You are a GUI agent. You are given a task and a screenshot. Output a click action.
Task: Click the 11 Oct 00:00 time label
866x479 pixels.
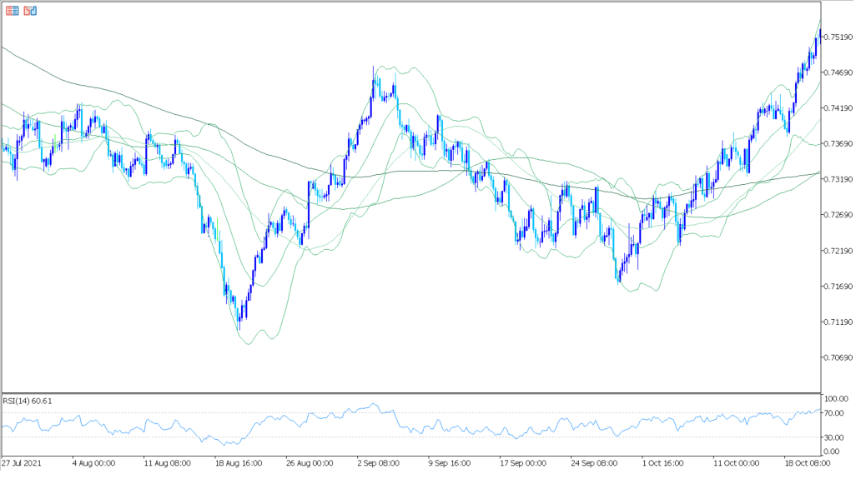point(736,463)
